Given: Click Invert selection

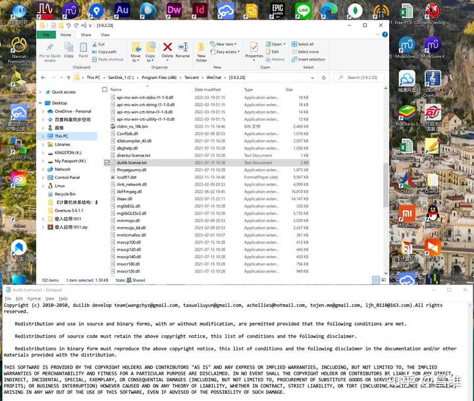Looking at the screenshot, I should point(308,59).
